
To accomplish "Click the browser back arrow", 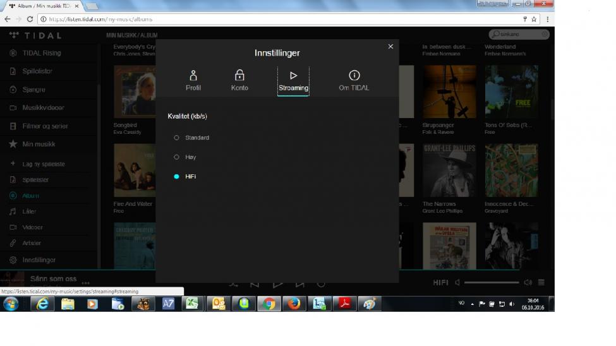I will point(8,19).
